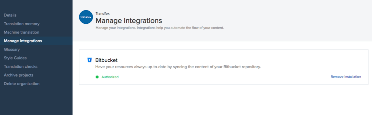This screenshot has width=372, height=115.
Task: Click the Bitbucket description text
Action: [x=178, y=67]
